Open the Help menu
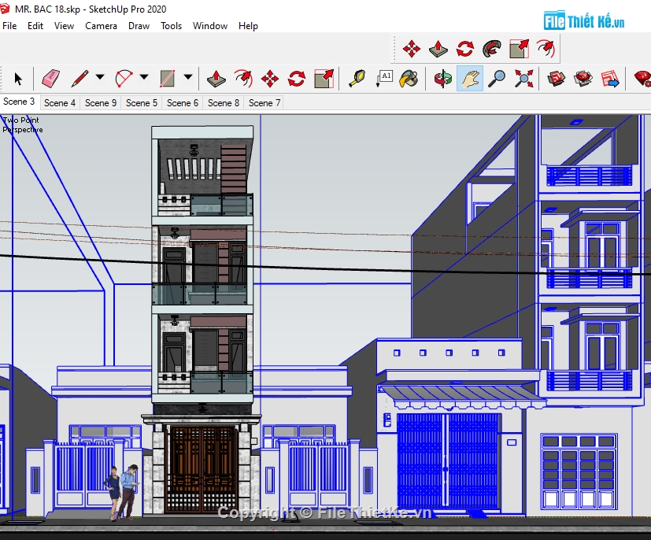Screen dimensions: 651x540 pyautogui.click(x=248, y=26)
